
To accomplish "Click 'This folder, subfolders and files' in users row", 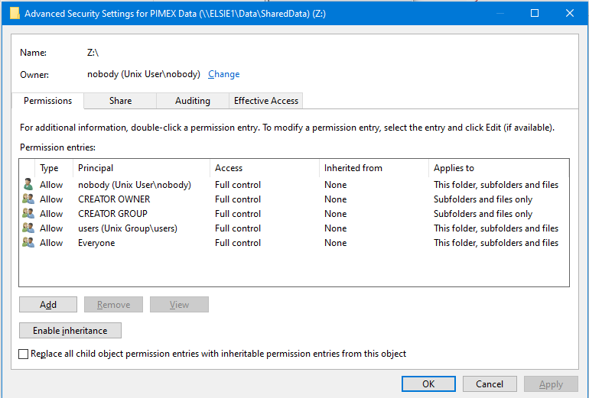I will (x=496, y=228).
